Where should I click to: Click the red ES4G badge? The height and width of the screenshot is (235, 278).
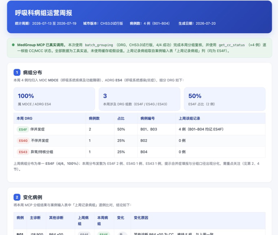(23, 141)
